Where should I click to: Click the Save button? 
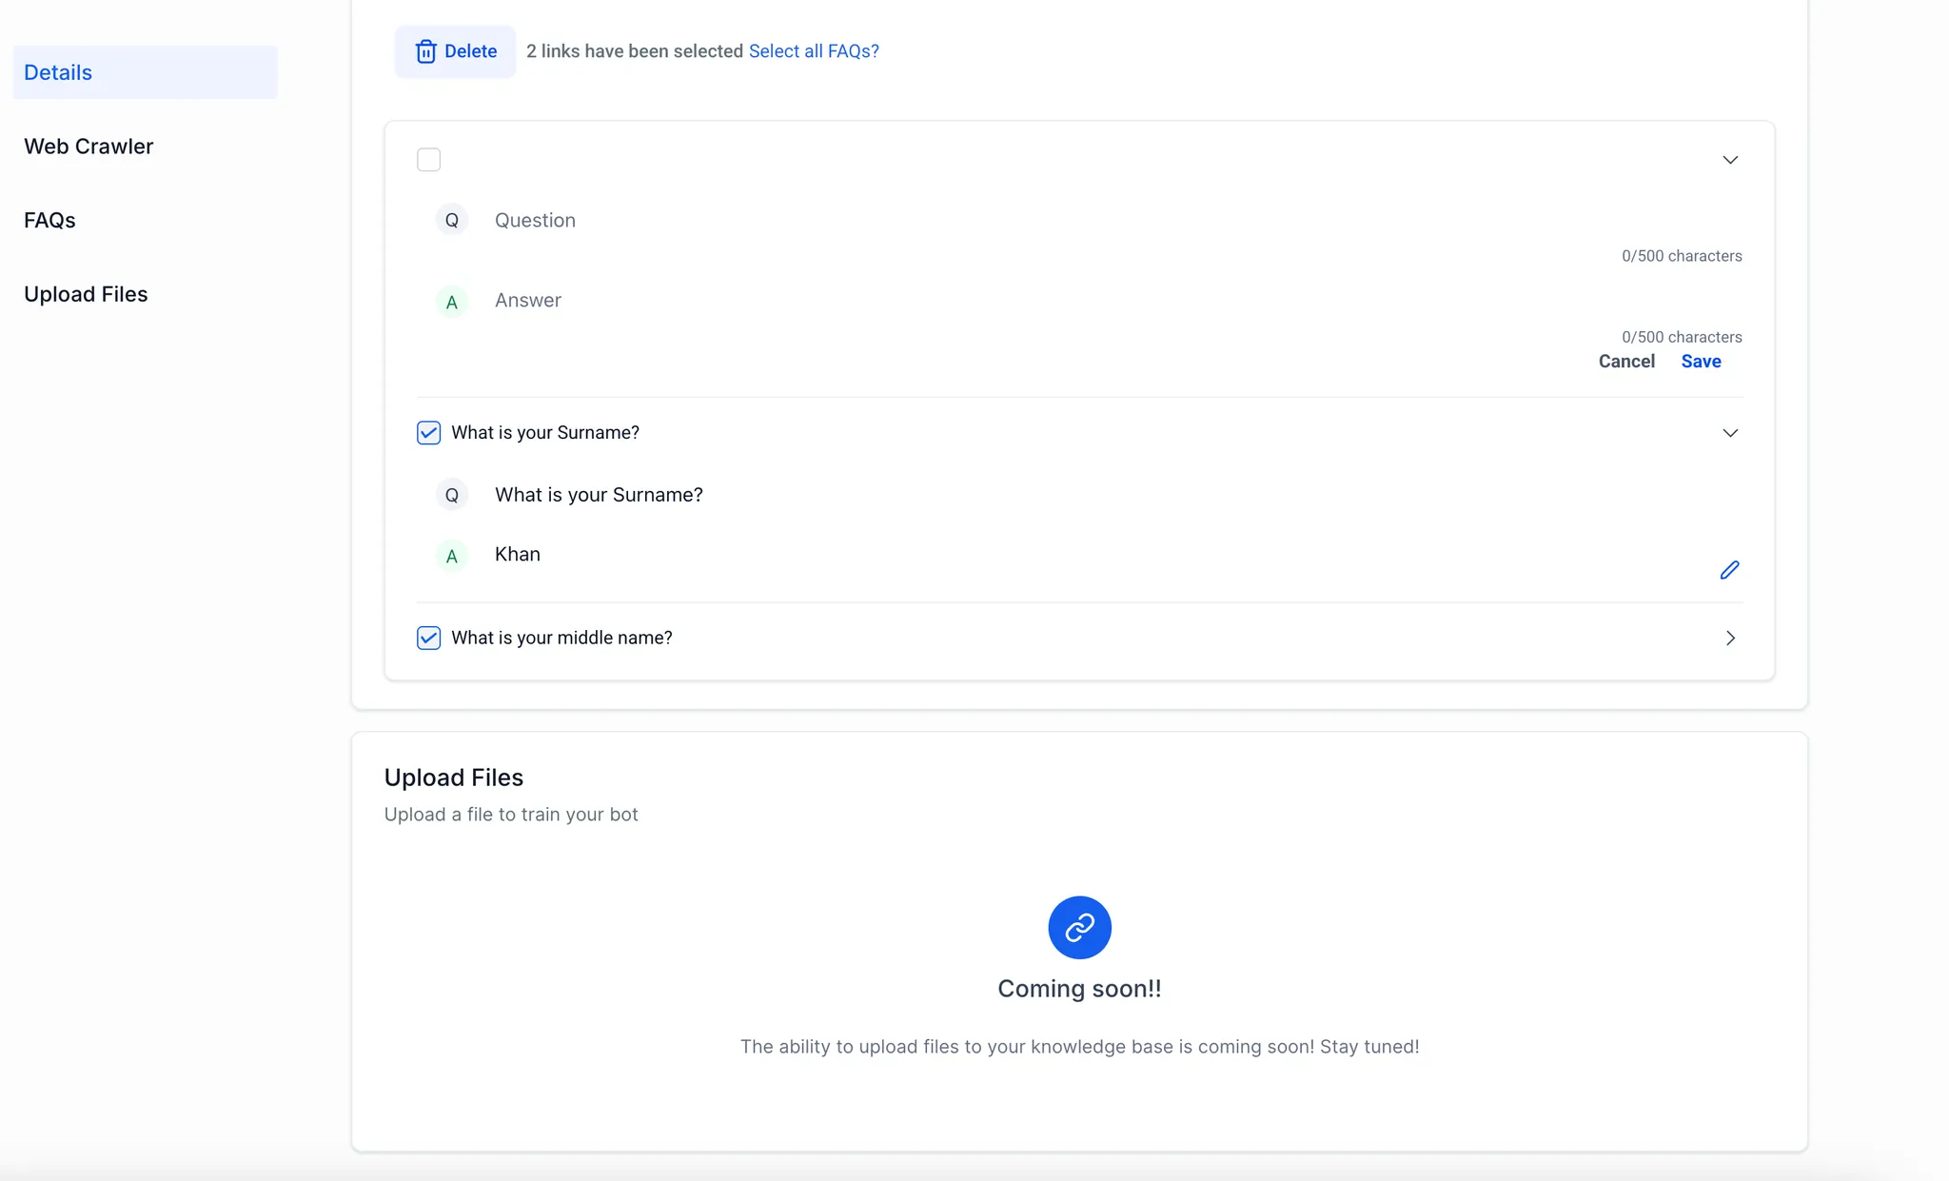(1700, 362)
